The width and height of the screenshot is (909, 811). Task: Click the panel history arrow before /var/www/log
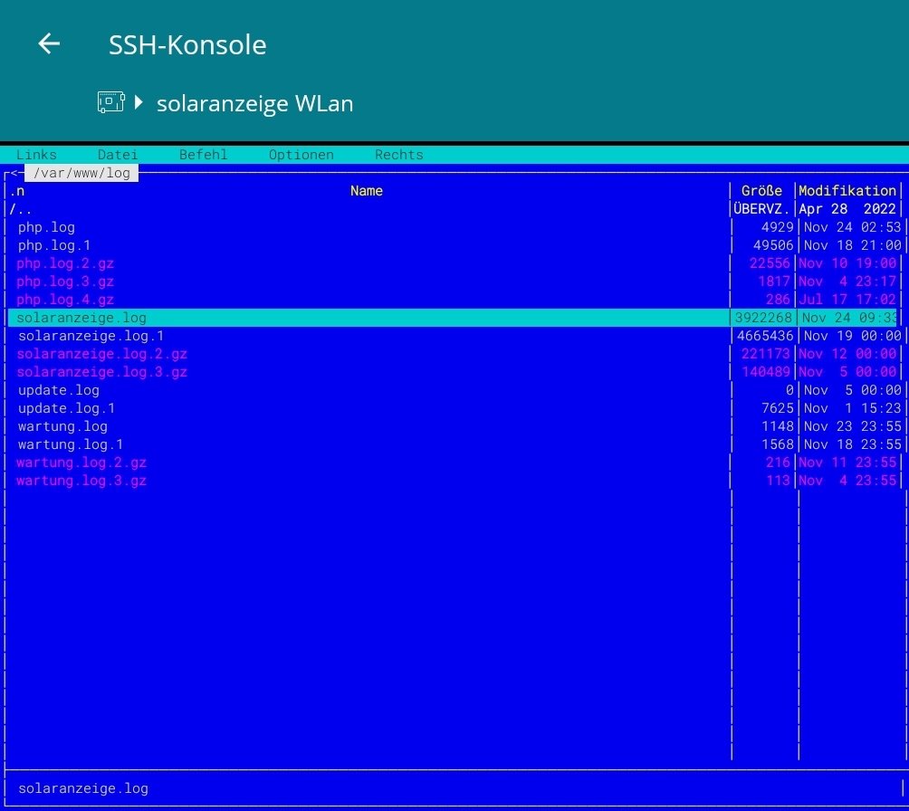pyautogui.click(x=14, y=173)
